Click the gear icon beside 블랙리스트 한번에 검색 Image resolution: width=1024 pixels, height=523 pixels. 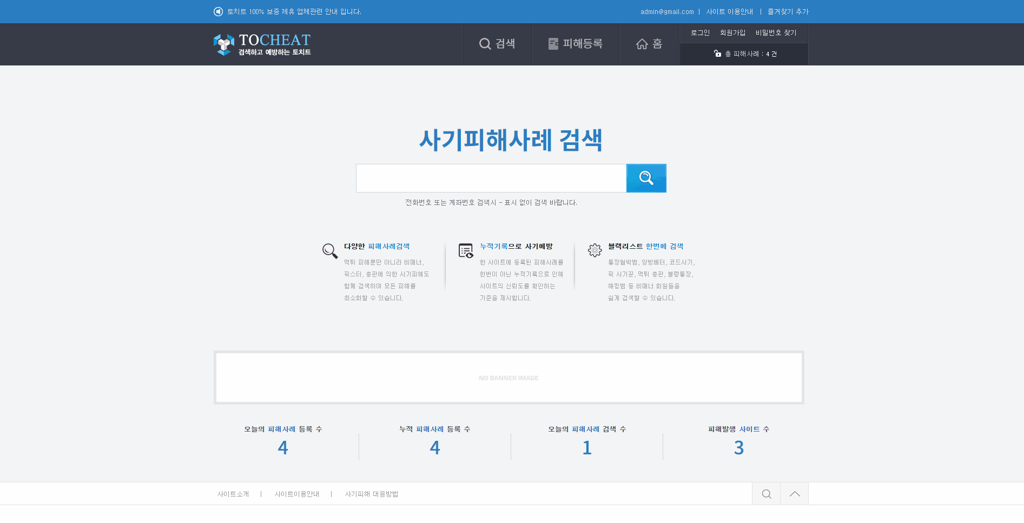point(594,250)
